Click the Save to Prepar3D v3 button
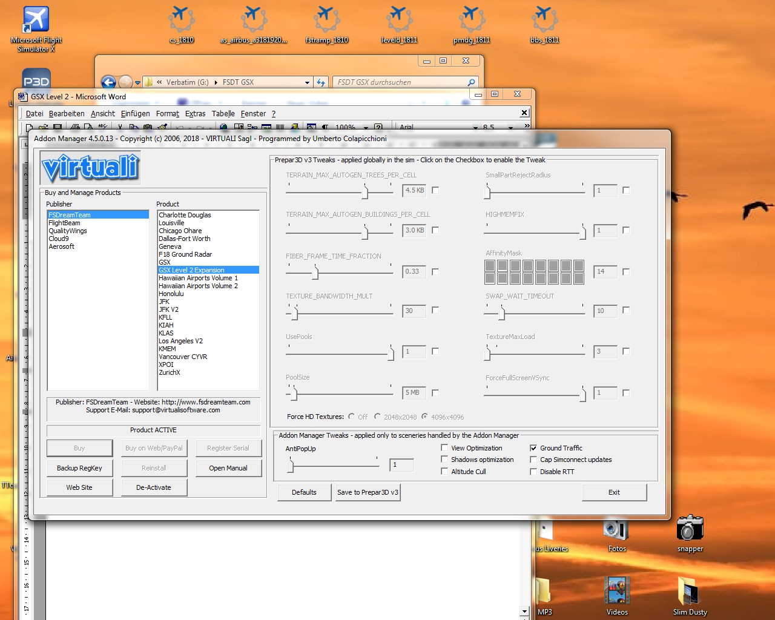Viewport: 775px width, 620px height. click(x=368, y=492)
